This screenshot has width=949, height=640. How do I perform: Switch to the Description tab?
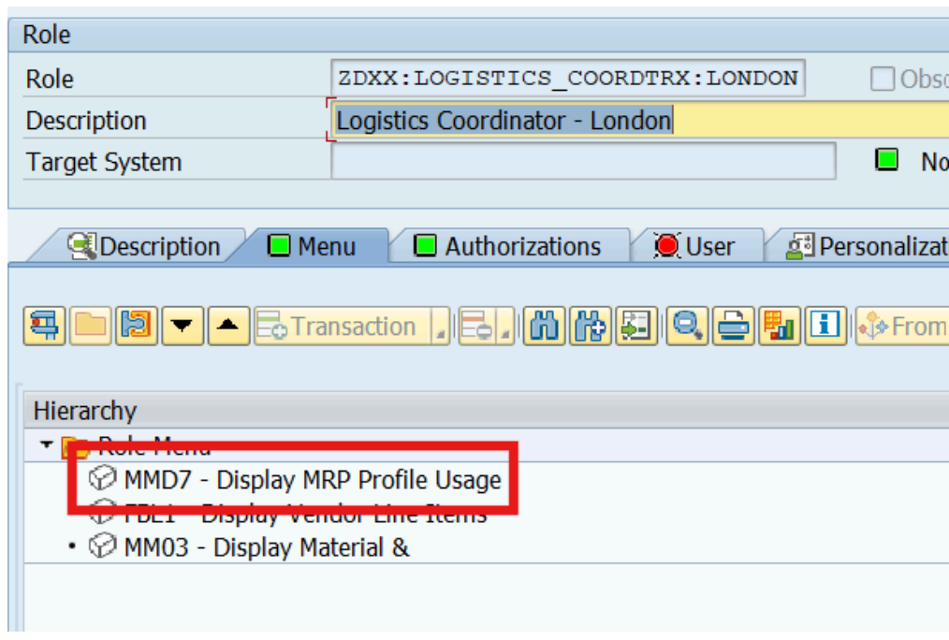tap(145, 247)
